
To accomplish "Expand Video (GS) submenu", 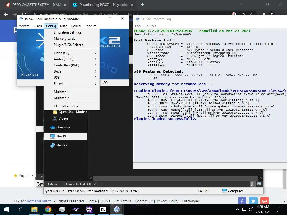I will coord(72,53).
